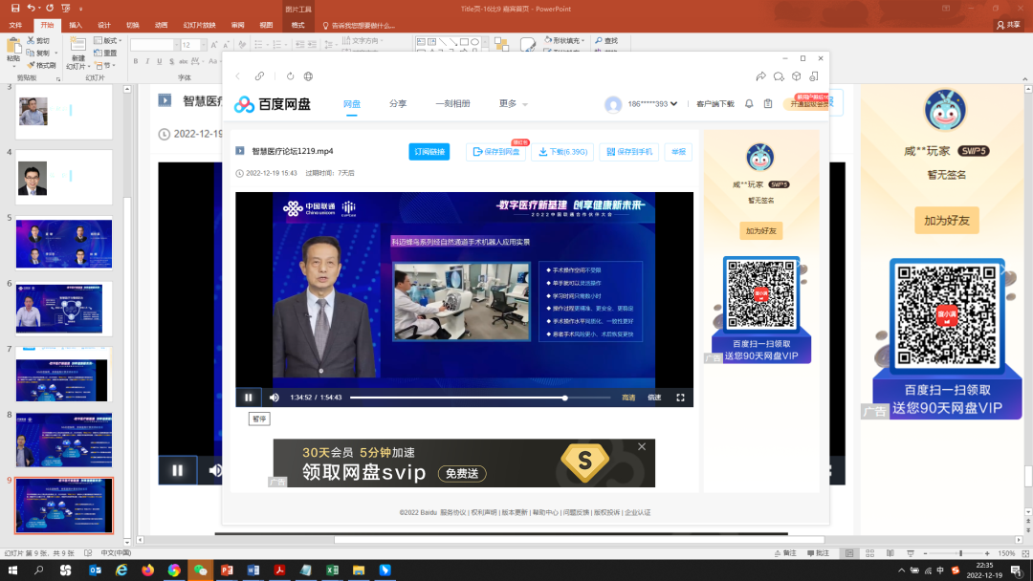Click New Slide button in ribbon
1033x581 pixels.
(x=77, y=54)
